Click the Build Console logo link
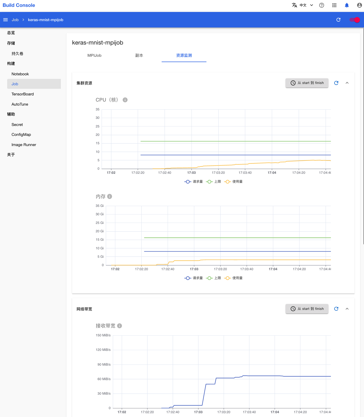The image size is (364, 417). (19, 5)
